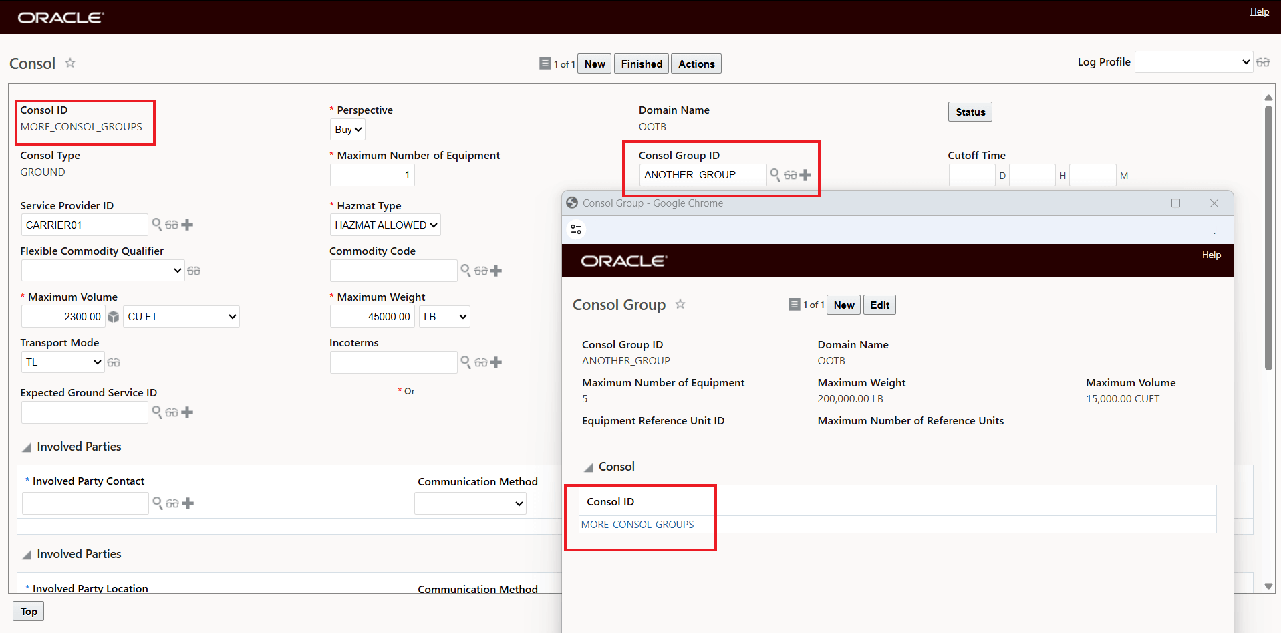
Task: Click list icon in Consol Group popup
Action: pos(795,305)
